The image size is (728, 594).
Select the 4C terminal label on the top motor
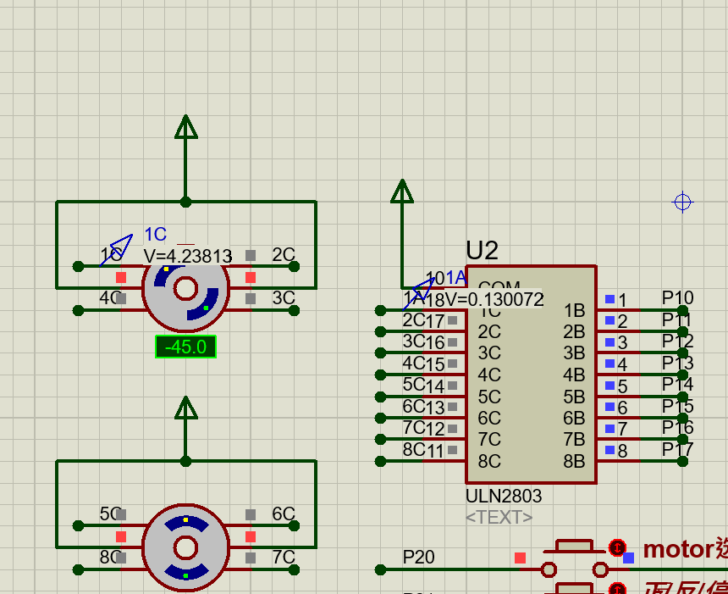click(x=111, y=298)
